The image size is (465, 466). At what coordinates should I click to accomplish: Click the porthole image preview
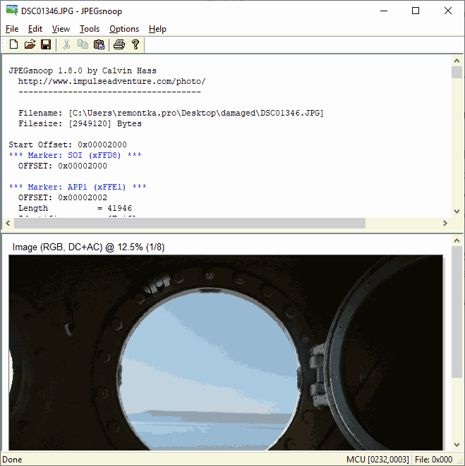coord(226,352)
